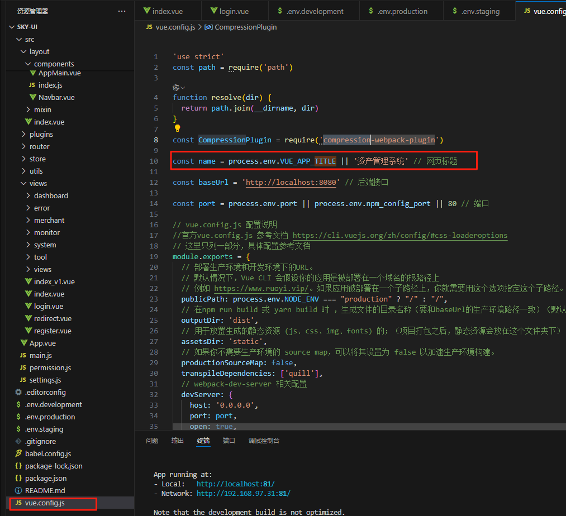The width and height of the screenshot is (566, 516).
Task: Expand the dashboard folder
Action: 28,195
